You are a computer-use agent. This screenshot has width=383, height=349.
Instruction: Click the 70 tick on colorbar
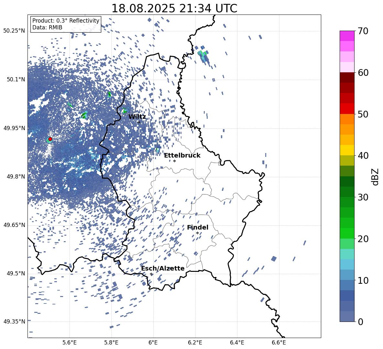pyautogui.click(x=363, y=31)
